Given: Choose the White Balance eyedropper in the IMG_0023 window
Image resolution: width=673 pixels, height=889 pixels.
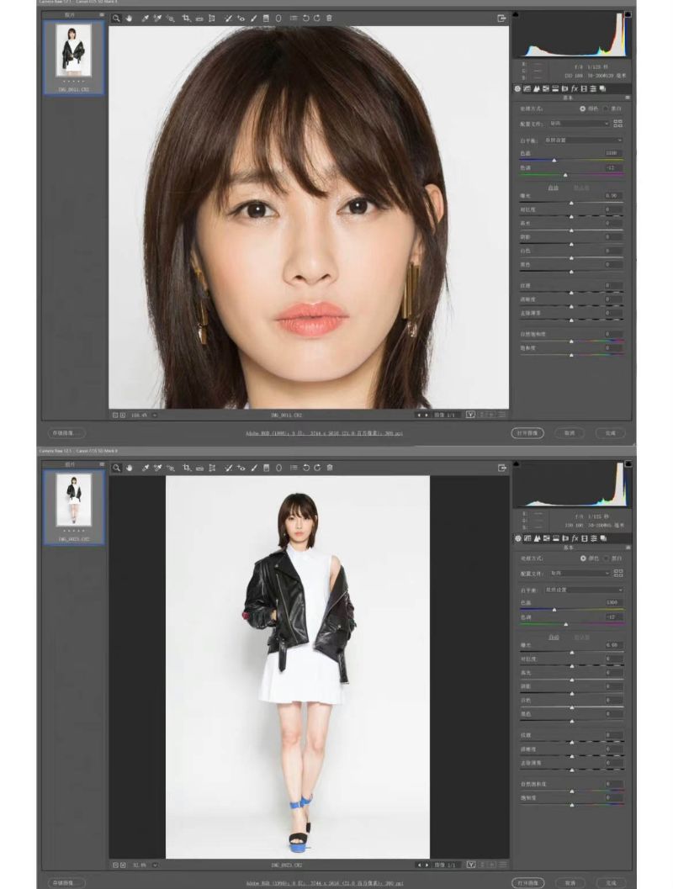Looking at the screenshot, I should pos(145,468).
